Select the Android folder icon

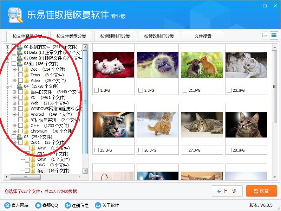click(27, 114)
